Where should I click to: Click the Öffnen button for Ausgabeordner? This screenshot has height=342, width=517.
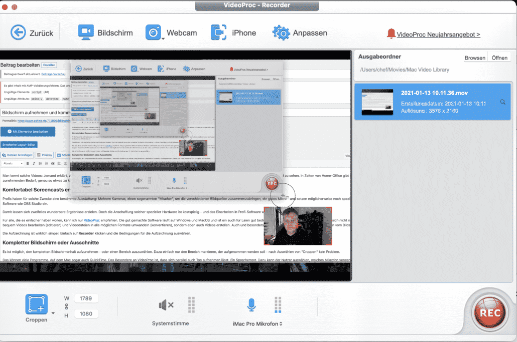[x=499, y=58]
